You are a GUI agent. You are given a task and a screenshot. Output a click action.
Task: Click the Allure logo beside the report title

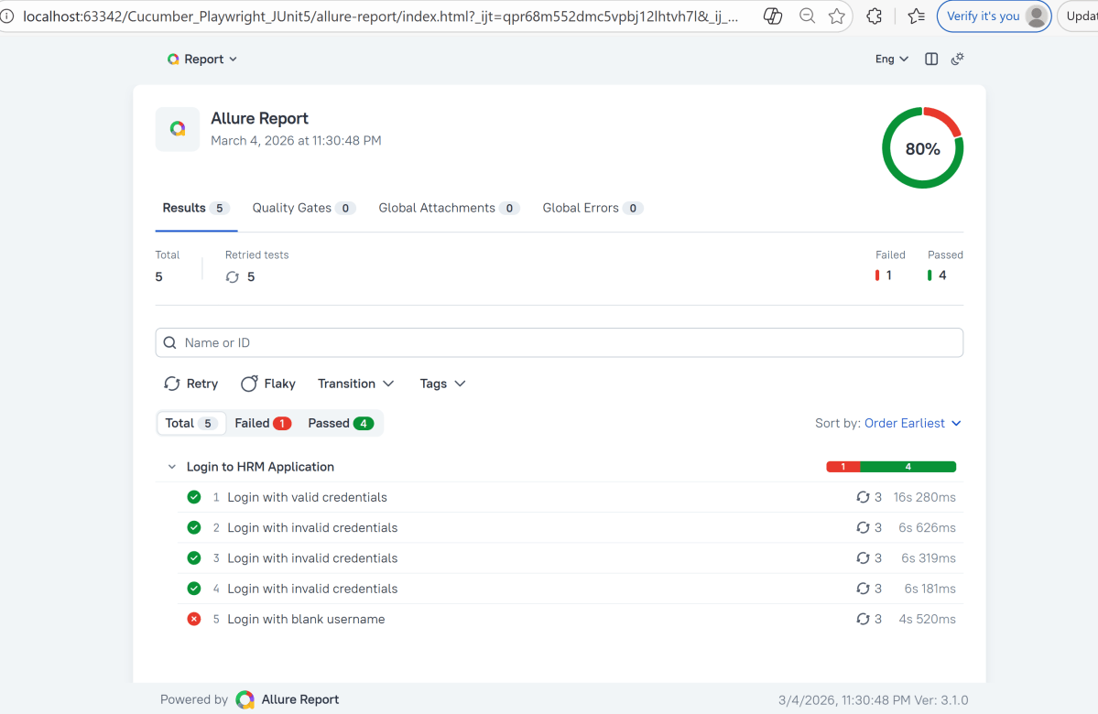pyautogui.click(x=178, y=129)
